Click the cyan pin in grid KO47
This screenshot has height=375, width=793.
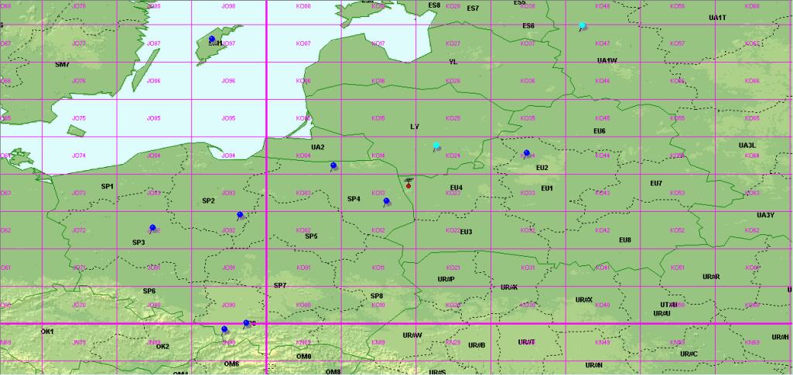583,26
